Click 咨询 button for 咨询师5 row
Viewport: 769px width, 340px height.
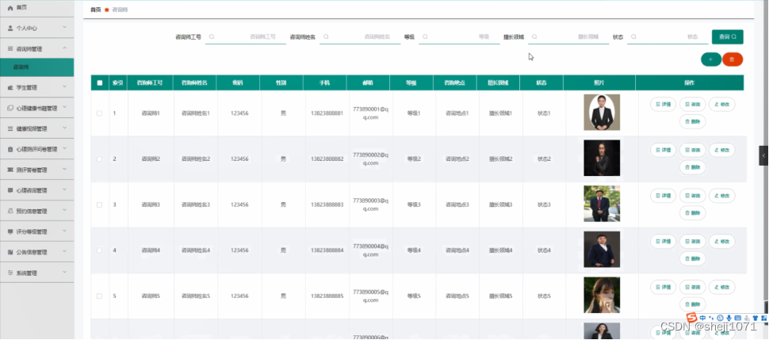[x=692, y=287]
